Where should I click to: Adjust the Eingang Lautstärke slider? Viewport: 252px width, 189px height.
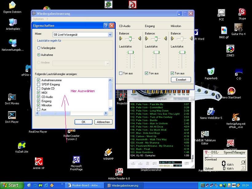coord(156,52)
